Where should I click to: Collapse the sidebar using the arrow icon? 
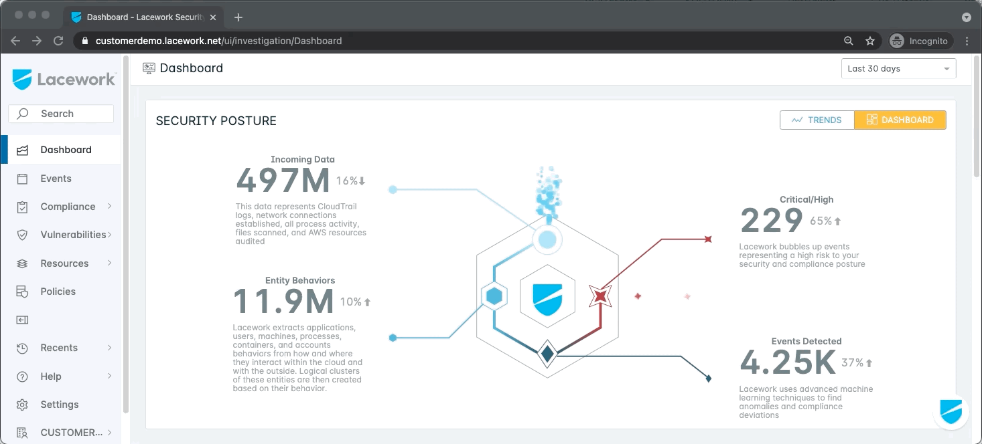pyautogui.click(x=23, y=320)
